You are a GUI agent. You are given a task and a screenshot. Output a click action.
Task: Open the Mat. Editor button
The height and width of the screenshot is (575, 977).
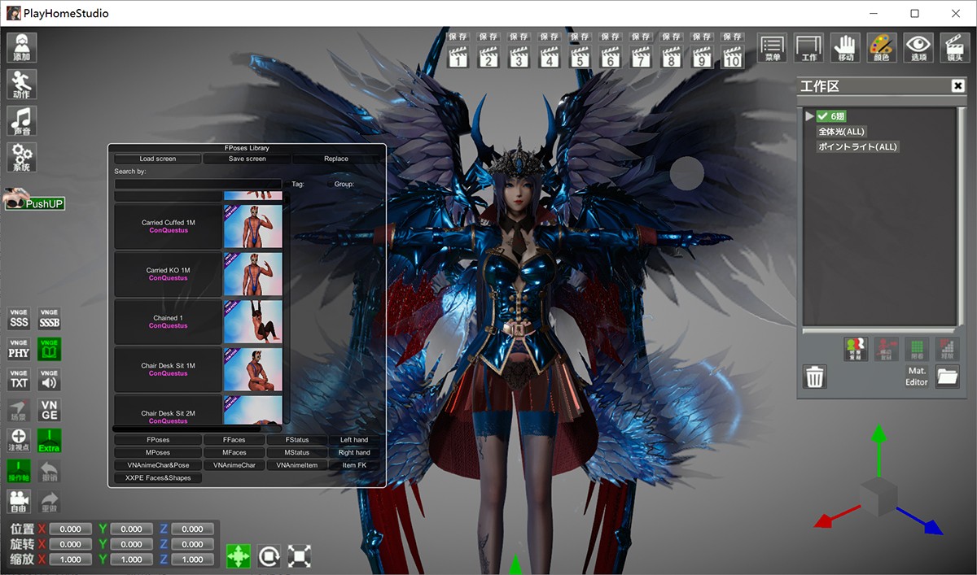(917, 377)
